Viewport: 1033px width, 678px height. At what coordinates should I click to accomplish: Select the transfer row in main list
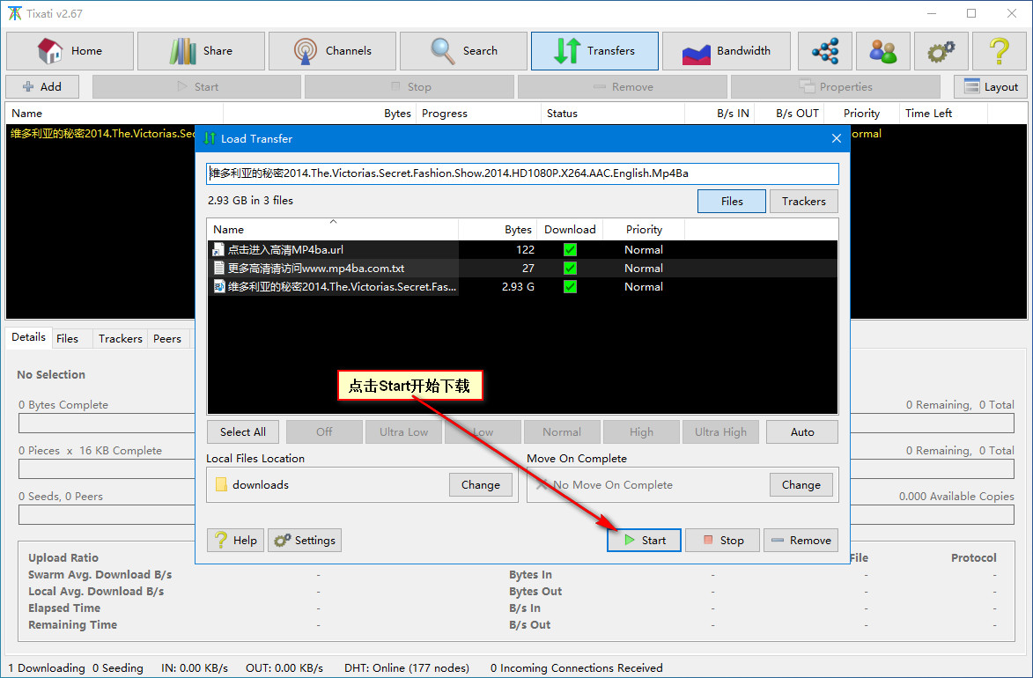102,134
